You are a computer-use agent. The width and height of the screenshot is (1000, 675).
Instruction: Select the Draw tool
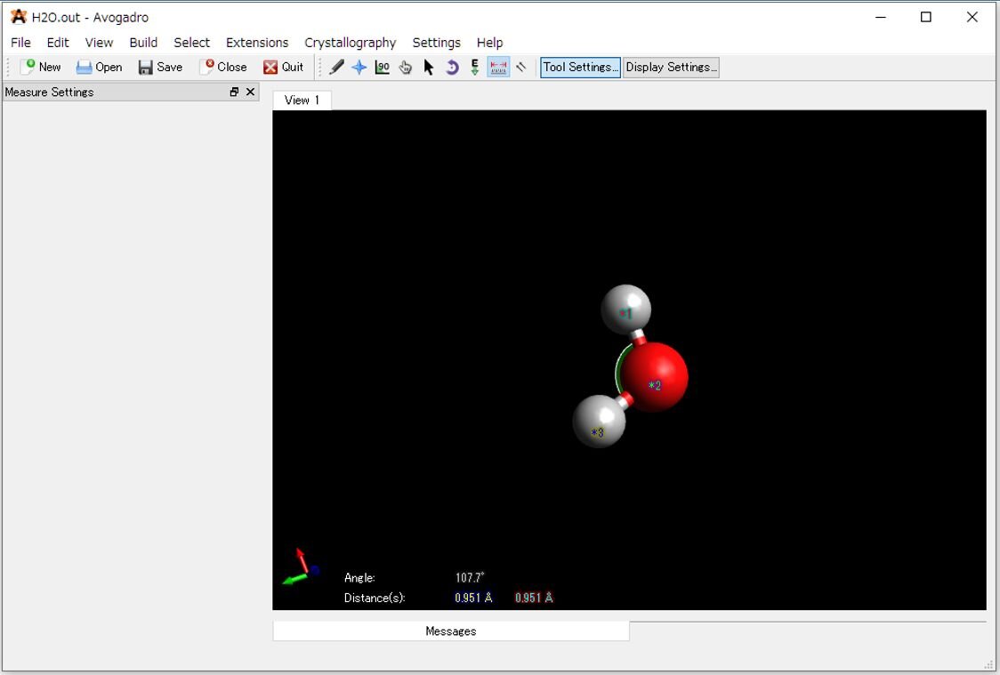336,67
